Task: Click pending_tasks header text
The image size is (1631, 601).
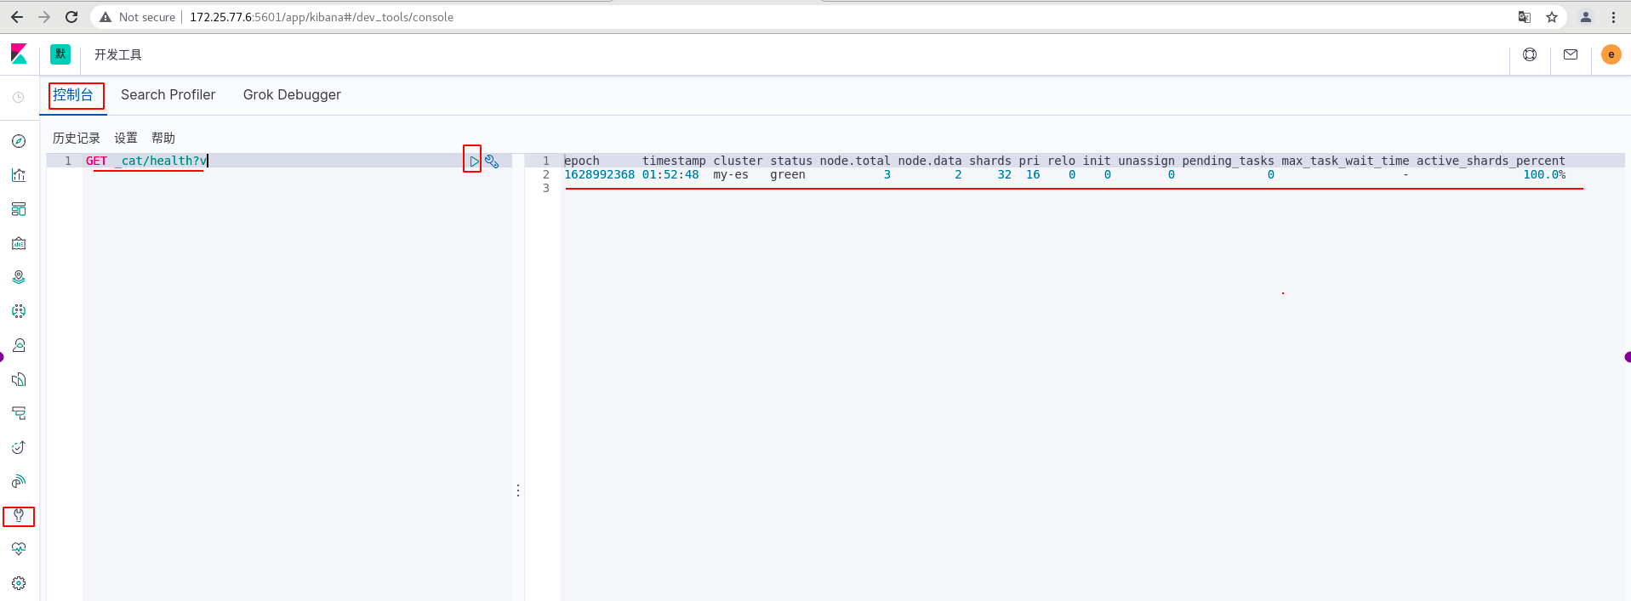Action: [x=1228, y=161]
